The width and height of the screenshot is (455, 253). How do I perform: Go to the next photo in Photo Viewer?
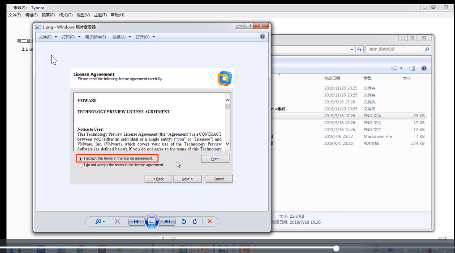coord(168,222)
